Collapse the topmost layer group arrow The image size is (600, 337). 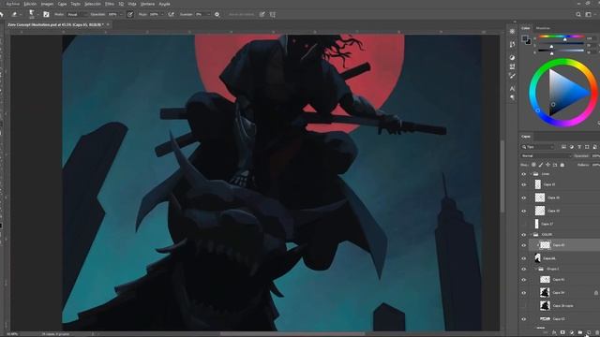tap(532, 174)
